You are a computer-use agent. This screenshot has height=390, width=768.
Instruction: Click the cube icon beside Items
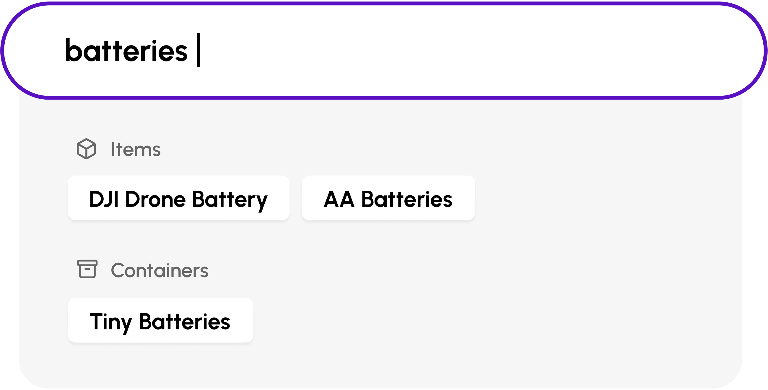pyautogui.click(x=87, y=149)
